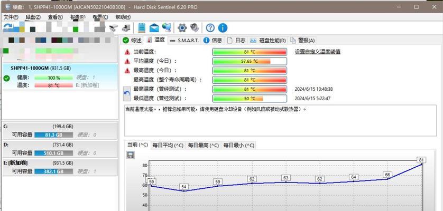The image size is (443, 211).
Task: Click the timestamp 2024/6/15 10:48:38
Action: (313, 89)
